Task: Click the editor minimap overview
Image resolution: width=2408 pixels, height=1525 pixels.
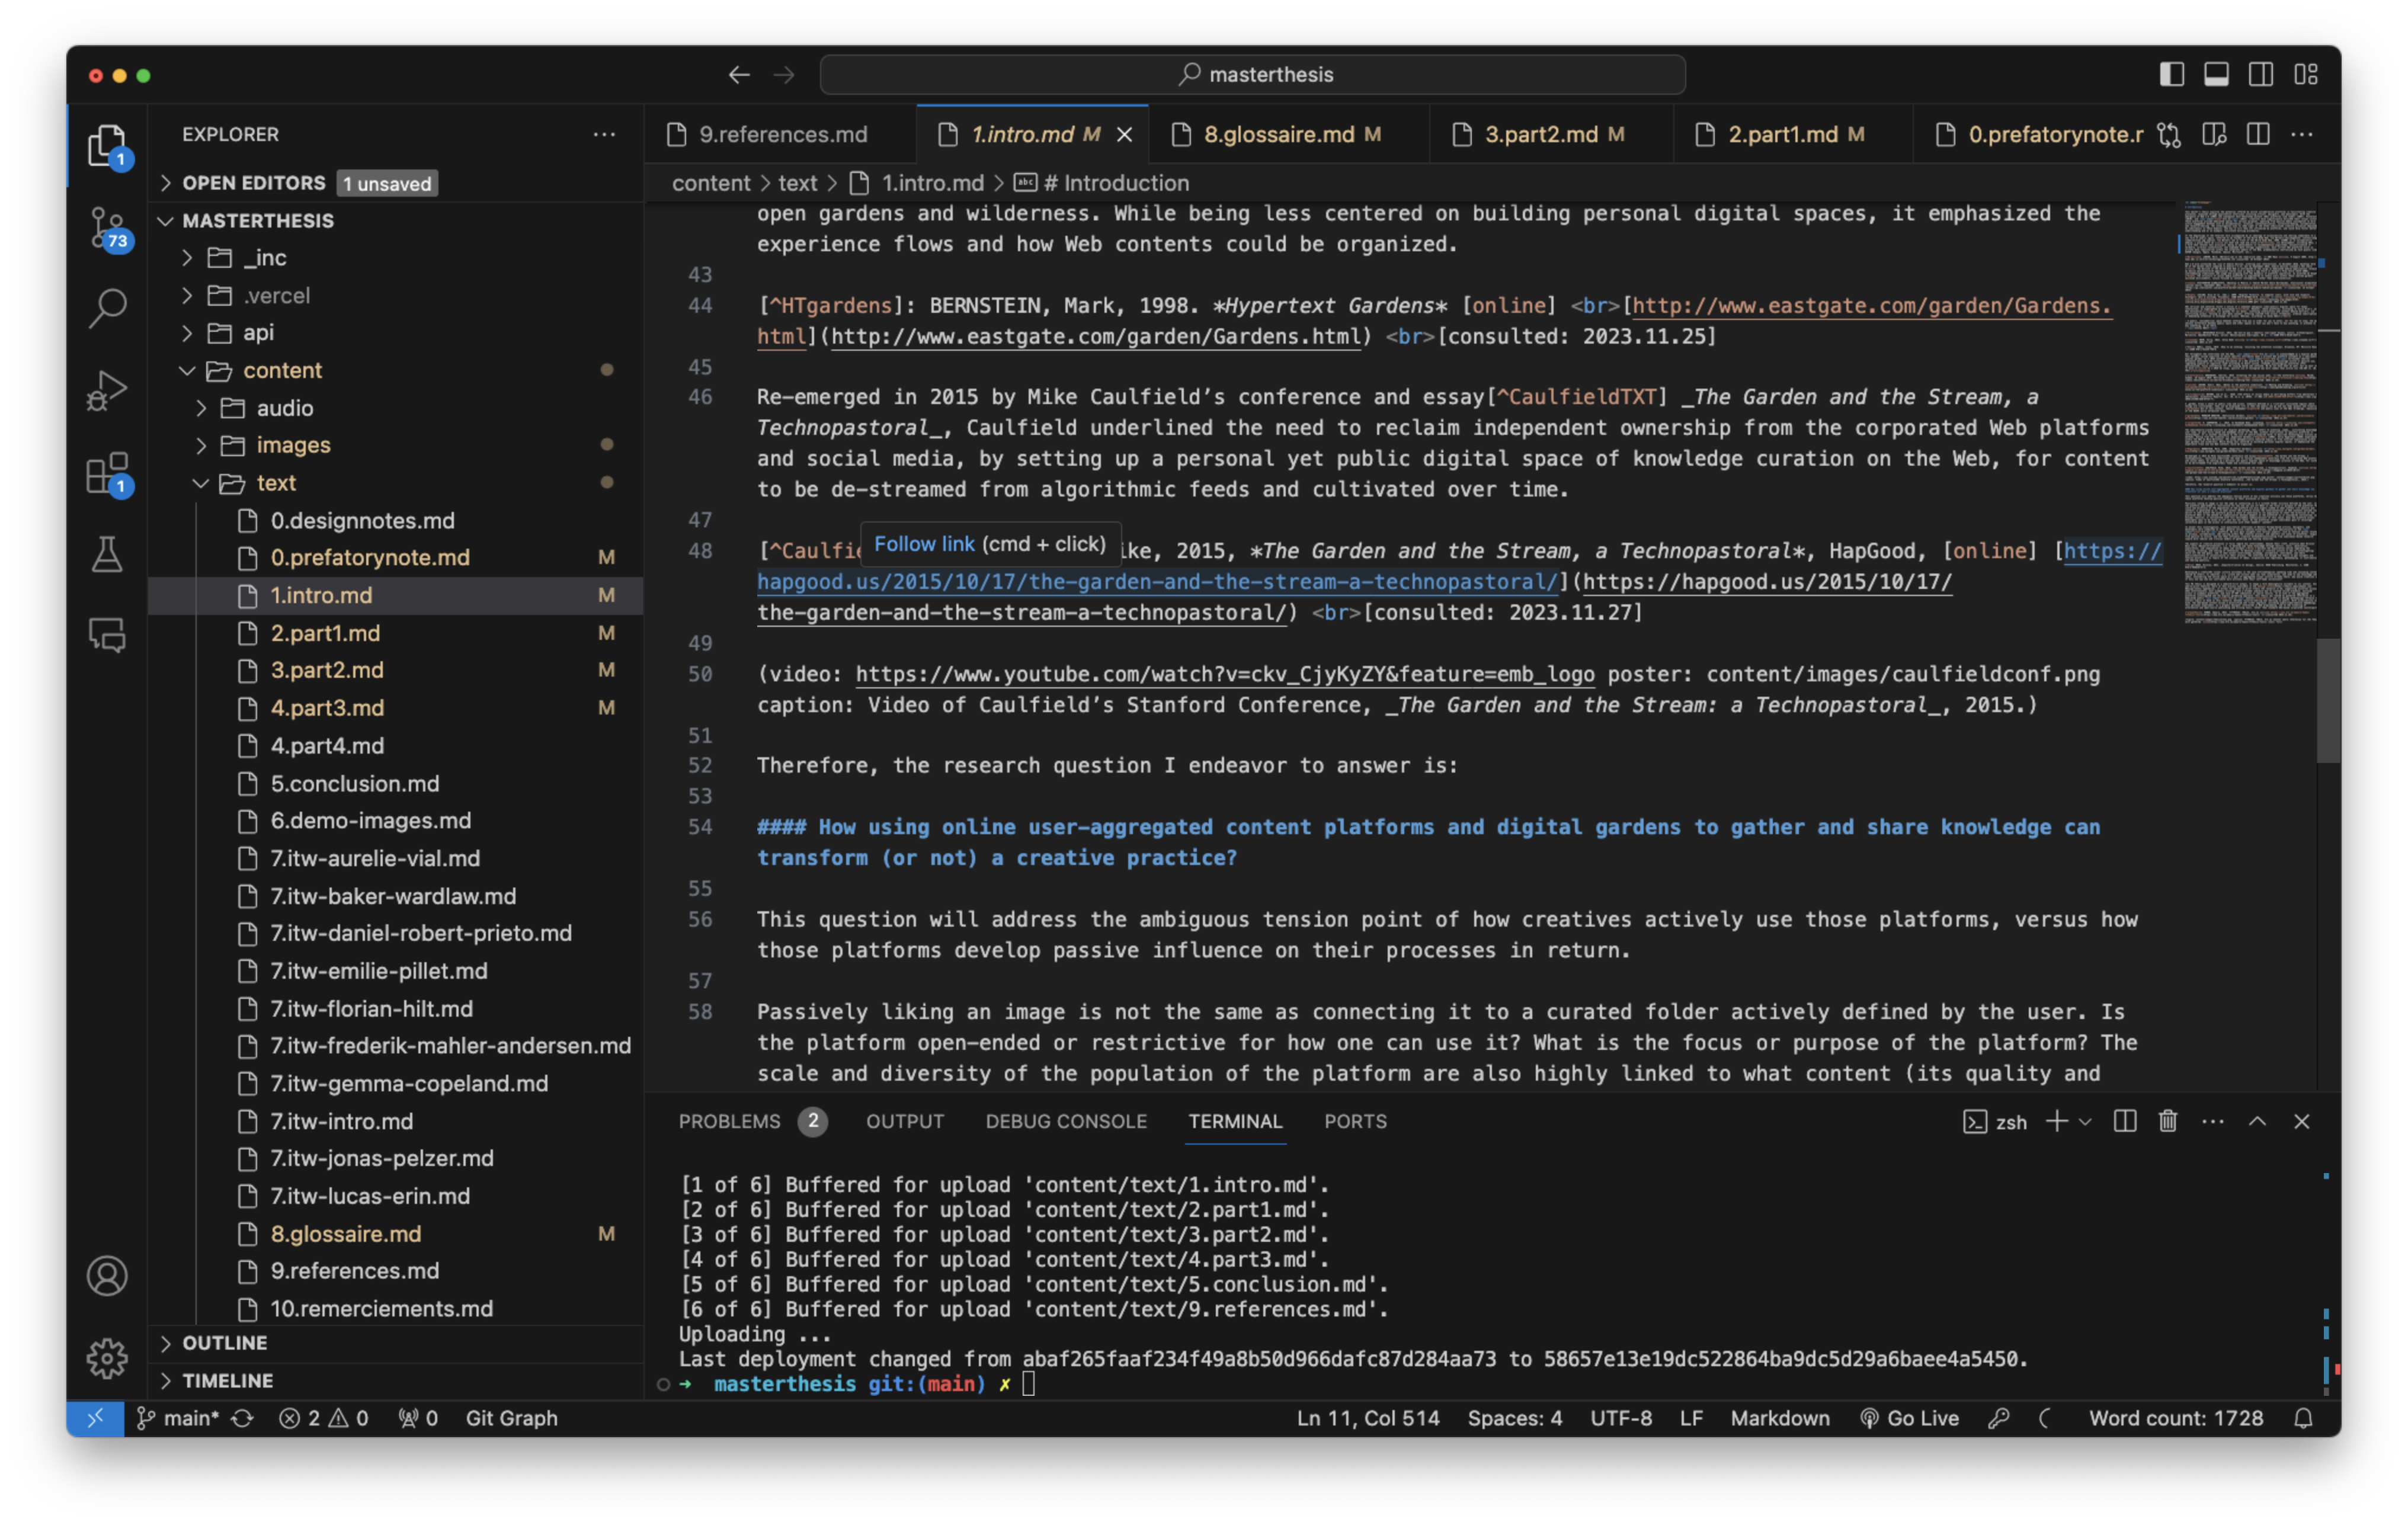Action: click(x=2250, y=410)
